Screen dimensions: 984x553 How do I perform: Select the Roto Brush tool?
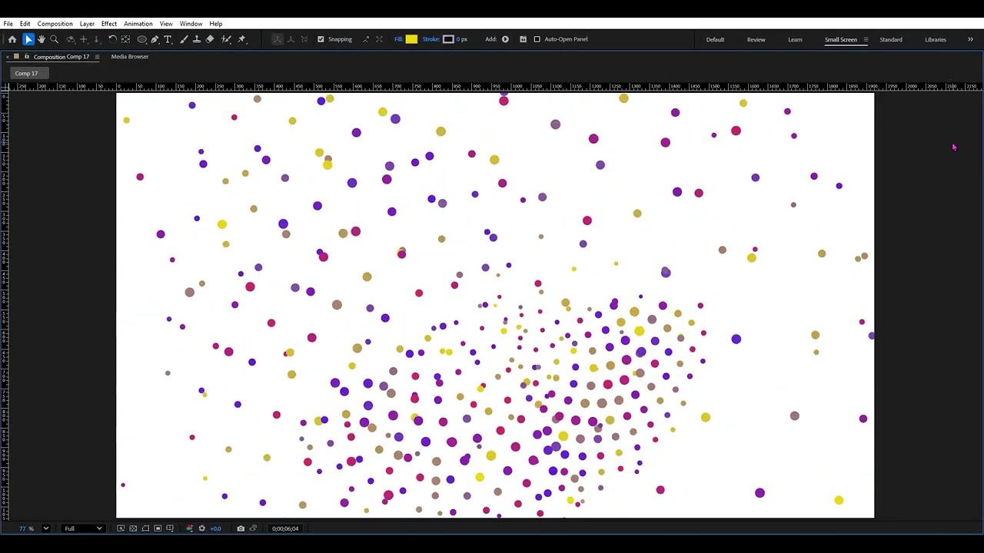pyautogui.click(x=226, y=39)
